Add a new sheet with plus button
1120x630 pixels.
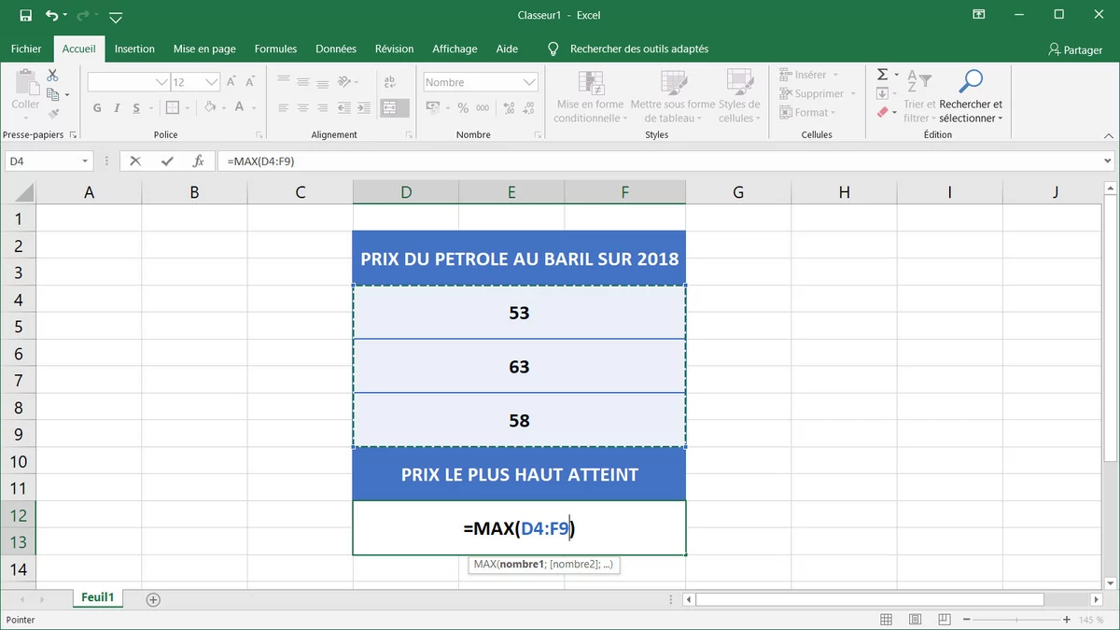pyautogui.click(x=154, y=599)
